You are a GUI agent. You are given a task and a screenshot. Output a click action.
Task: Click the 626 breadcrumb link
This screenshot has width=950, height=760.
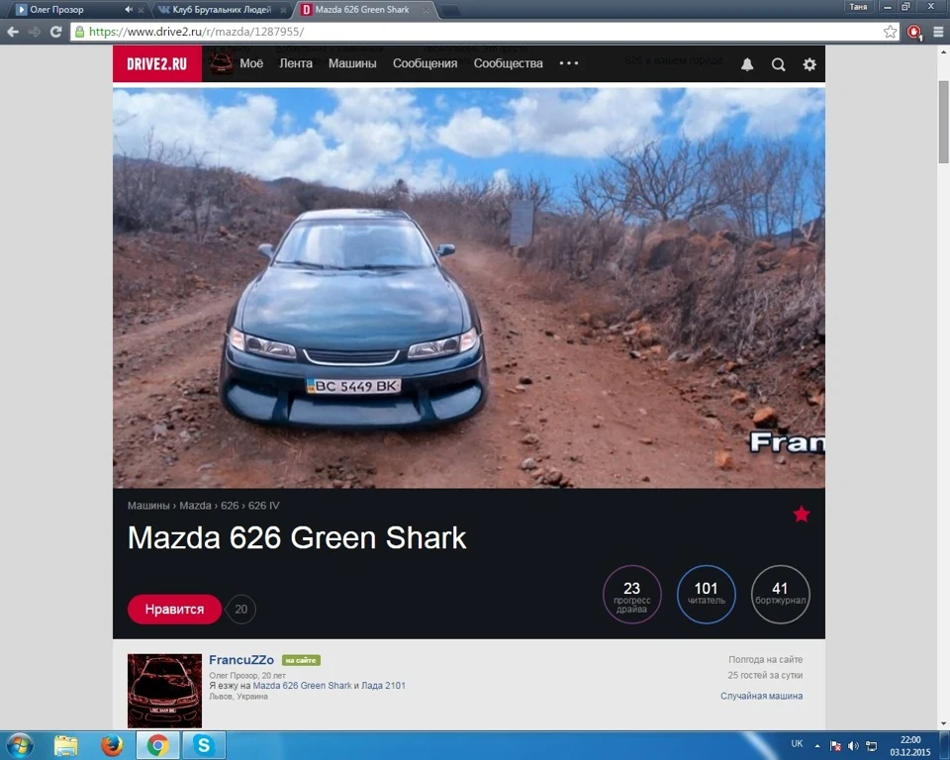tap(230, 506)
